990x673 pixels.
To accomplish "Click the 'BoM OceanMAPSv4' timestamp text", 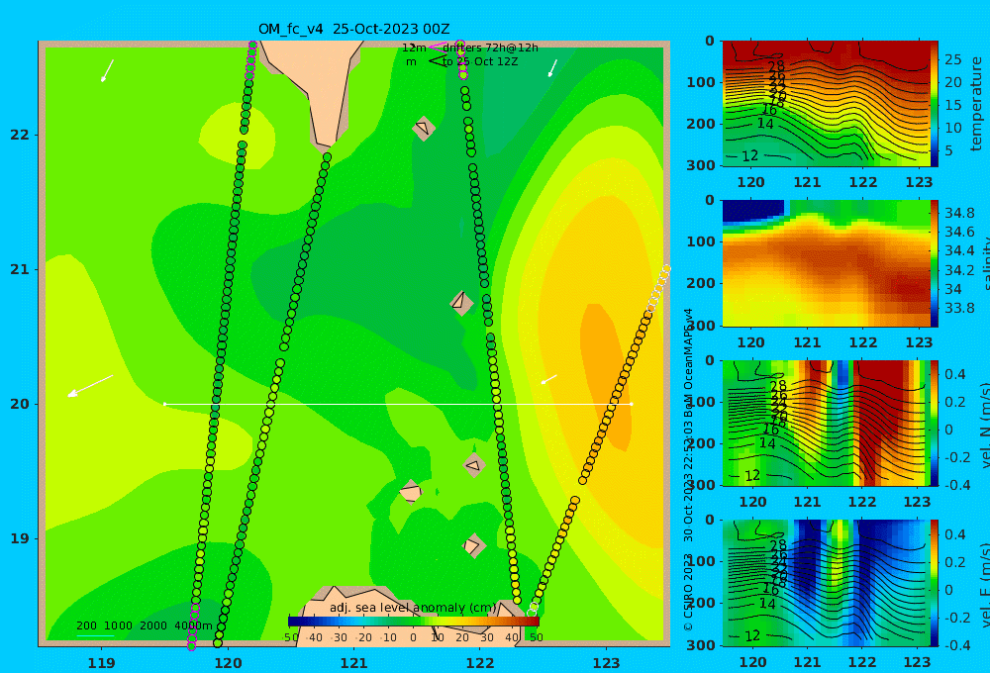I will [688, 362].
